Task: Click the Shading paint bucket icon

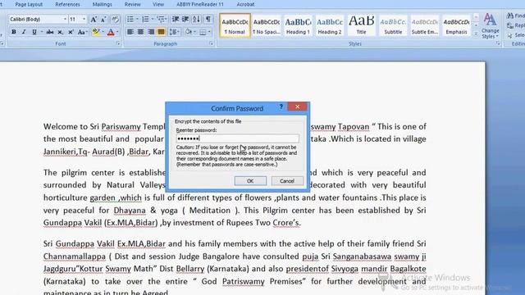Action: tap(188, 32)
